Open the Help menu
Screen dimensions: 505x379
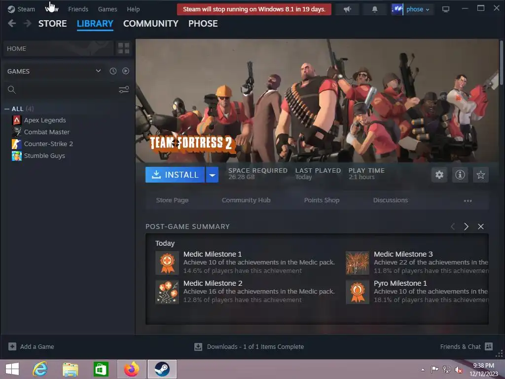133,9
